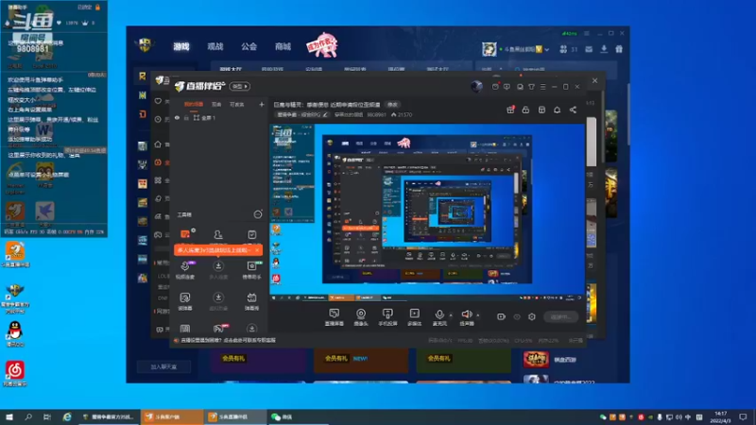Screen dimensions: 756x425
Task: Add a 直播屏幕 screen capture source
Action: click(x=335, y=317)
